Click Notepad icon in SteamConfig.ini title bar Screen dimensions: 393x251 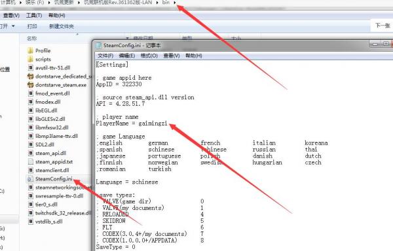[x=98, y=46]
